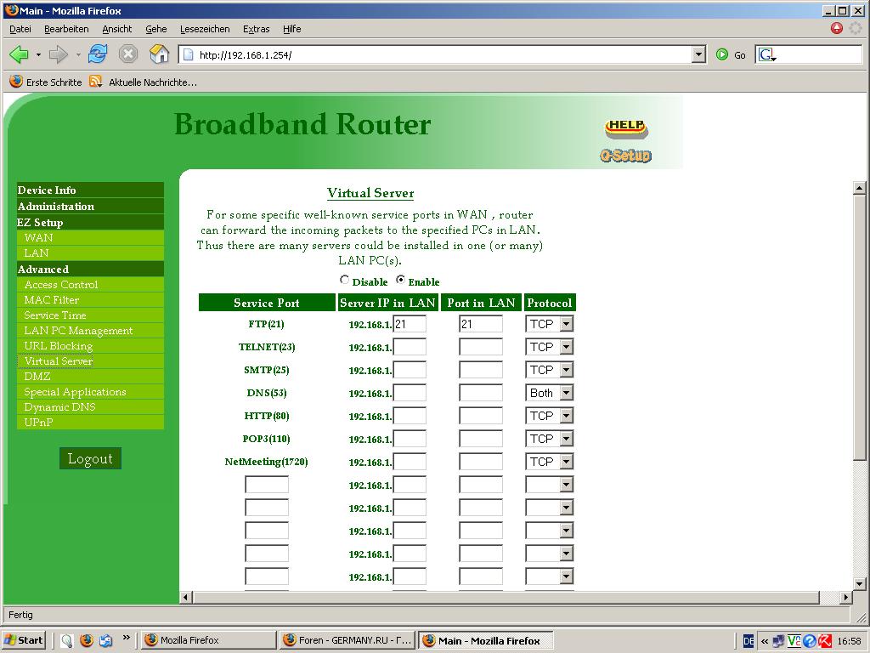Click the green Go icon
870x653 pixels.
click(x=722, y=54)
